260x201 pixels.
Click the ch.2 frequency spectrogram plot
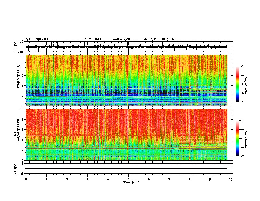[x=127, y=135]
